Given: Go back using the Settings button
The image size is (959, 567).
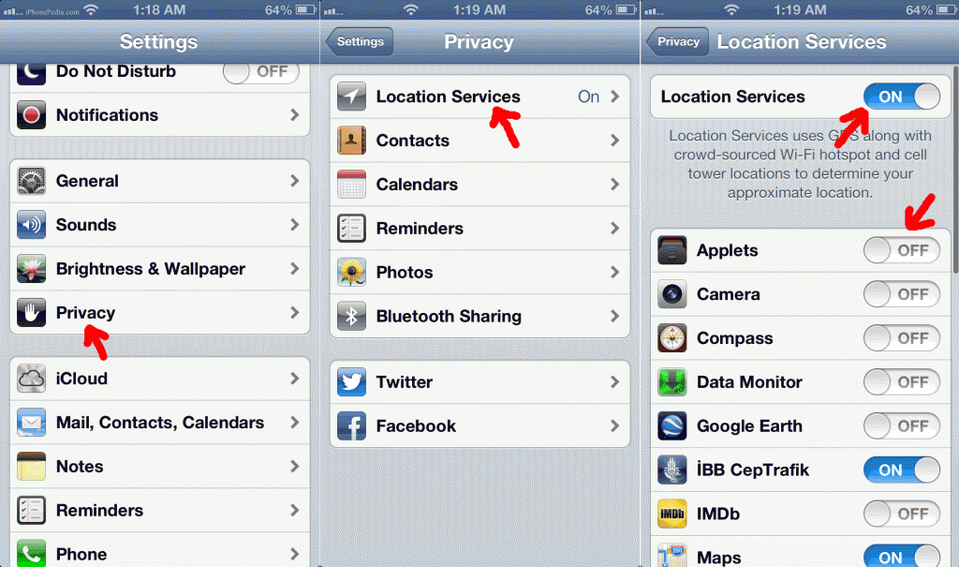Looking at the screenshot, I should click(x=360, y=41).
